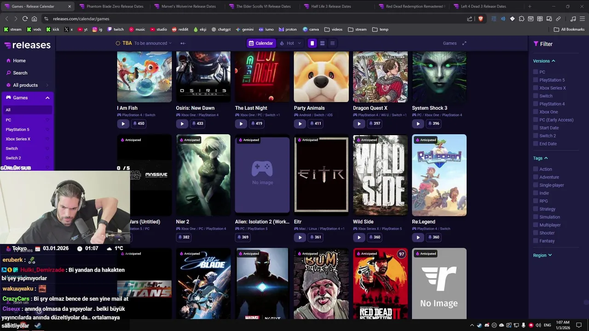
Task: Collapse the Games sidebar section
Action: (x=47, y=98)
